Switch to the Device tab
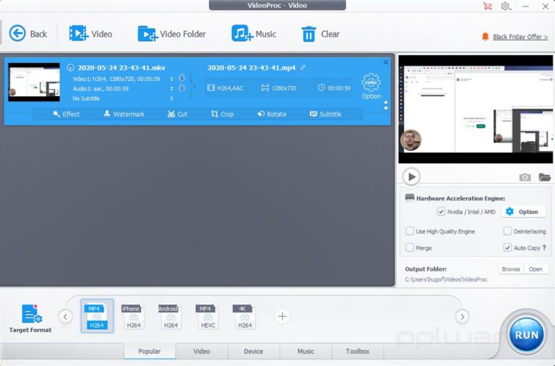The height and width of the screenshot is (366, 555). point(254,351)
